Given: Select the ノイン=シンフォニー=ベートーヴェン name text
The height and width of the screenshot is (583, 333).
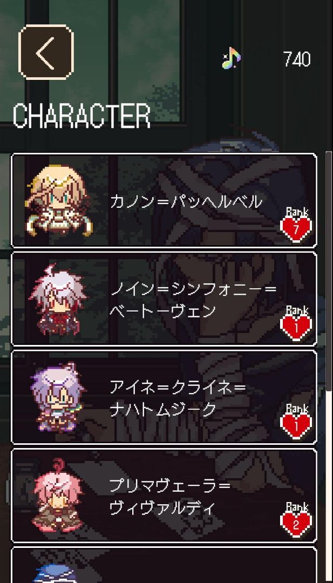Looking at the screenshot, I should (x=193, y=300).
